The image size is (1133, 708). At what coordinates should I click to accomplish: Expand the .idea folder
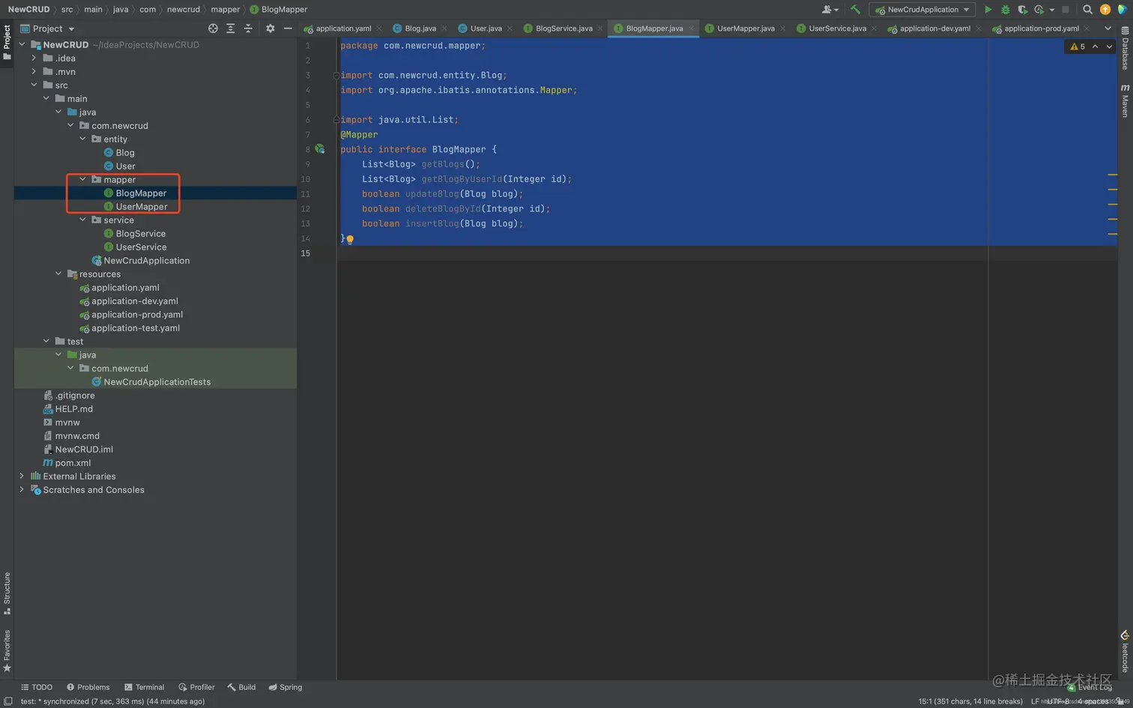[x=34, y=58]
